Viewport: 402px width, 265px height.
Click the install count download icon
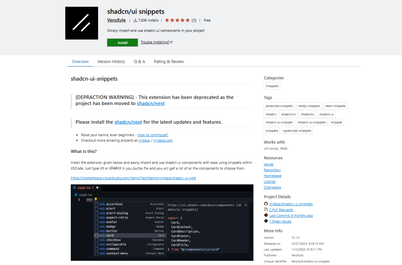coord(135,20)
